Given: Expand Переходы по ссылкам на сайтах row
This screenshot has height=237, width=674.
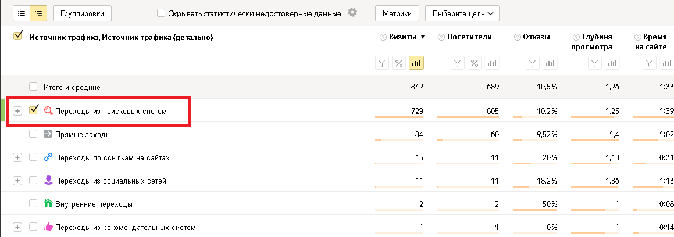Looking at the screenshot, I should (17, 157).
